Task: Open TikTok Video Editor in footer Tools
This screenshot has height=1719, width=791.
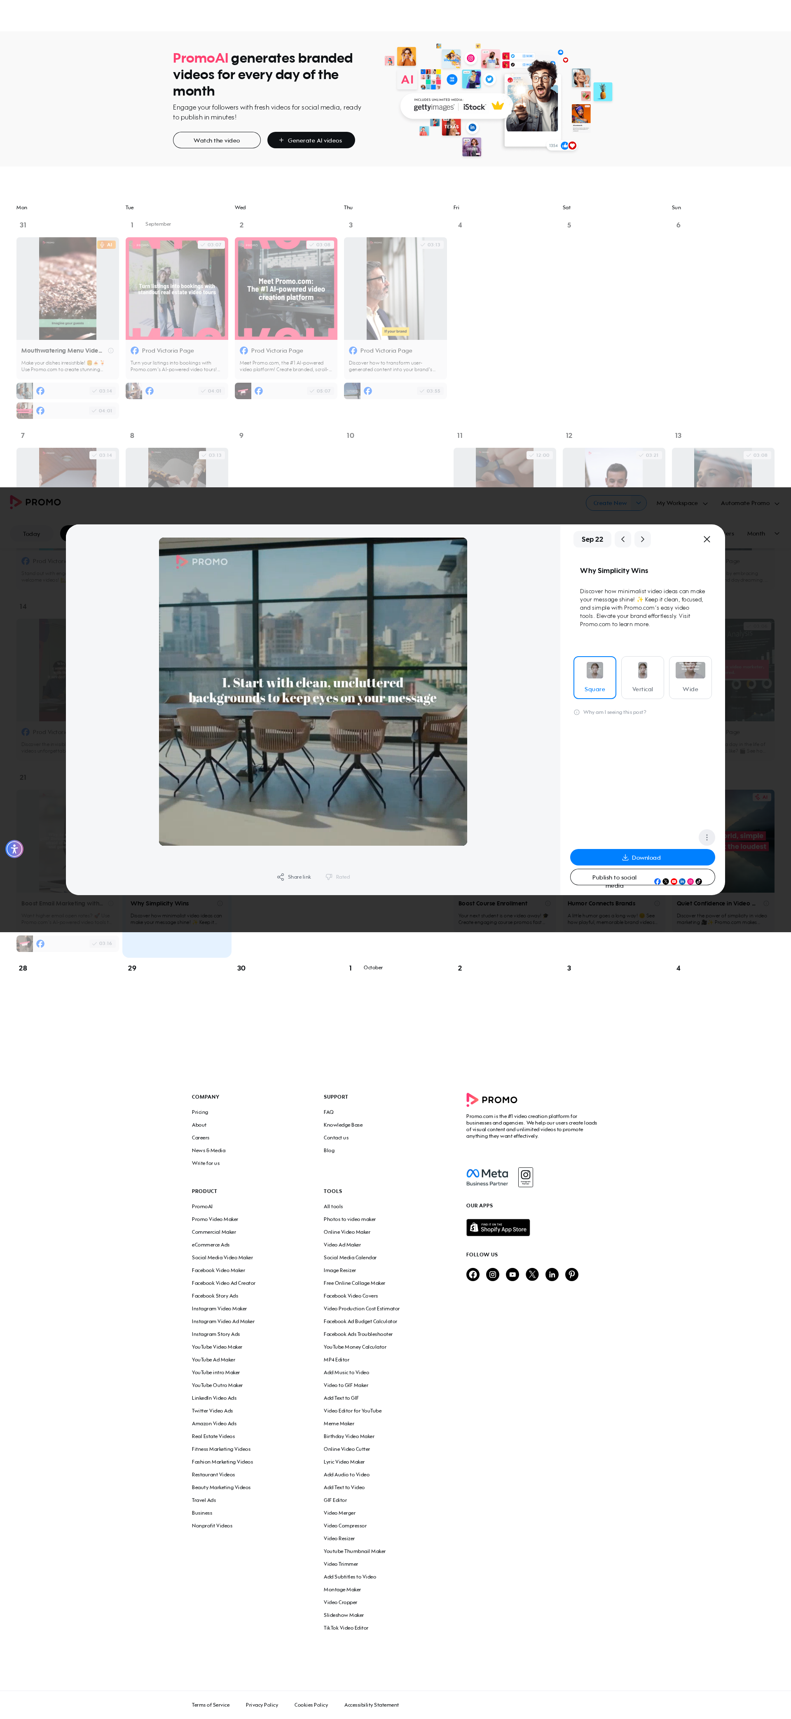Action: 346,1628
